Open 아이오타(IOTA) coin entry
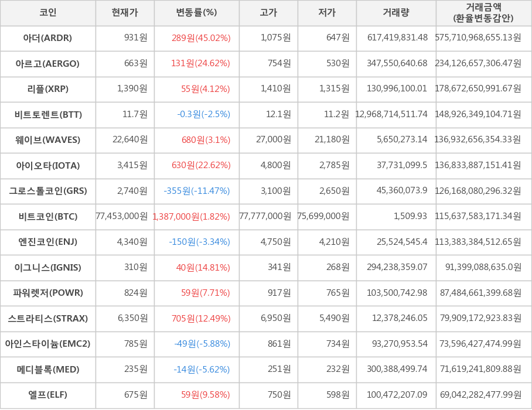 tap(48, 165)
